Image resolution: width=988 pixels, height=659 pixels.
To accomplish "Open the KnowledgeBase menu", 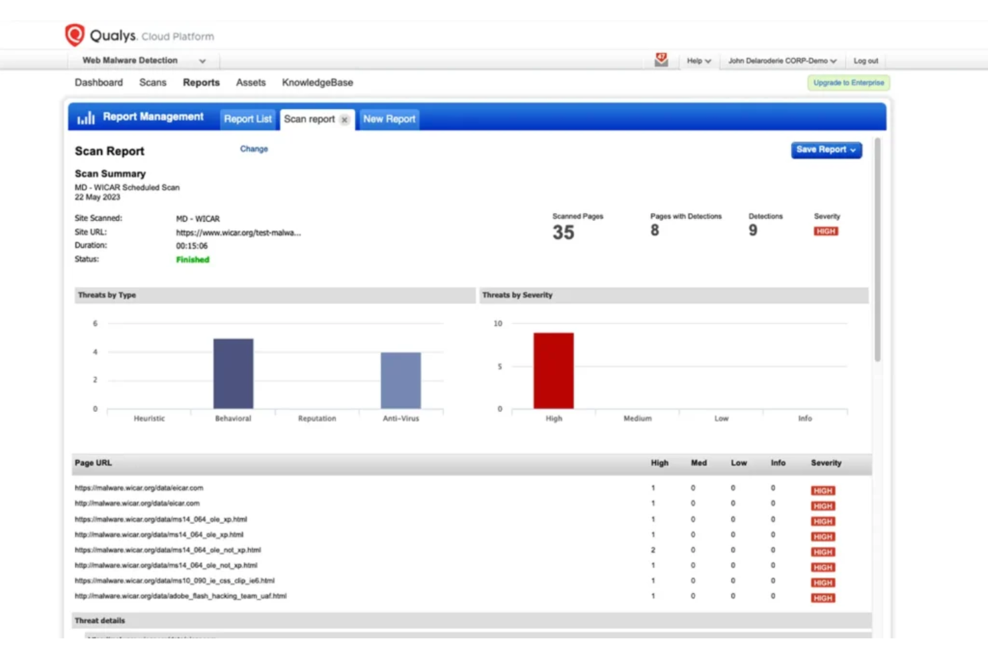I will pyautogui.click(x=317, y=82).
